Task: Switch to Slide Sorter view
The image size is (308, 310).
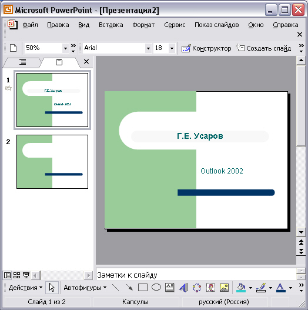Action: click(x=16, y=275)
